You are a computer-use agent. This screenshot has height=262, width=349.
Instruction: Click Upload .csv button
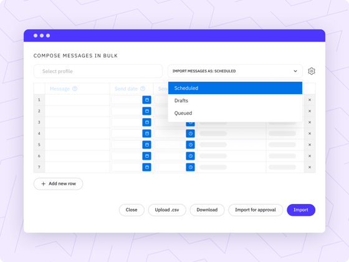[167, 210]
